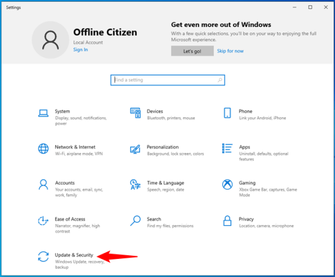Viewport: 335px width, 277px height.
Task: Open the Accounts title text
Action: [65, 183]
